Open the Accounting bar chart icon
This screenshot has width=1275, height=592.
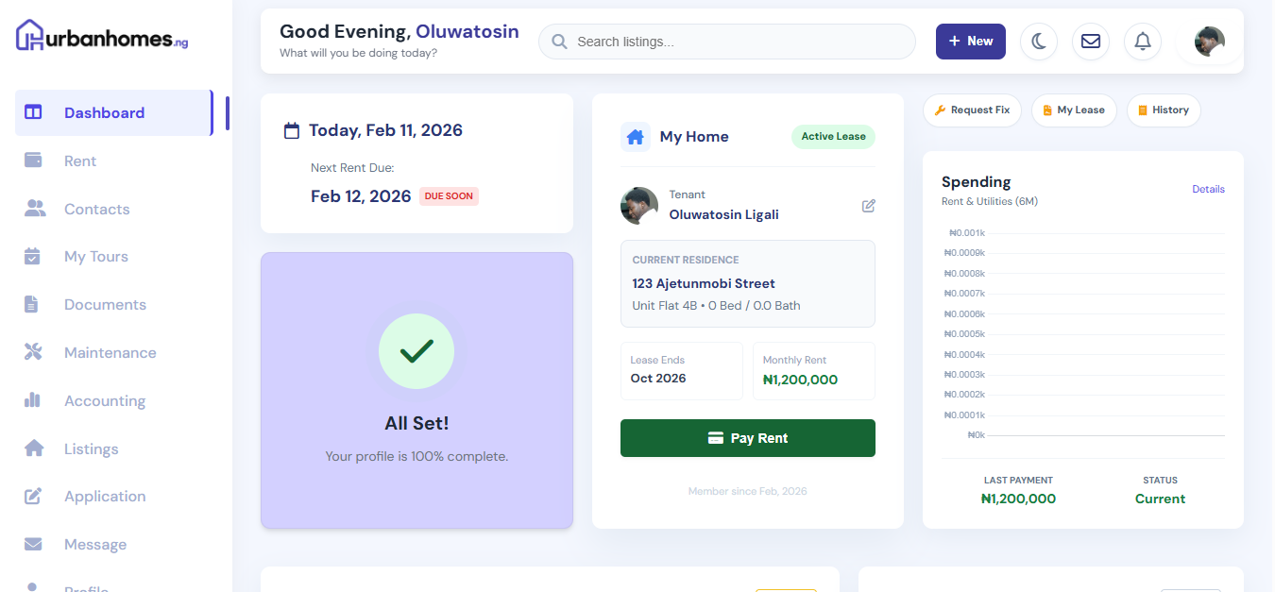[x=33, y=400]
